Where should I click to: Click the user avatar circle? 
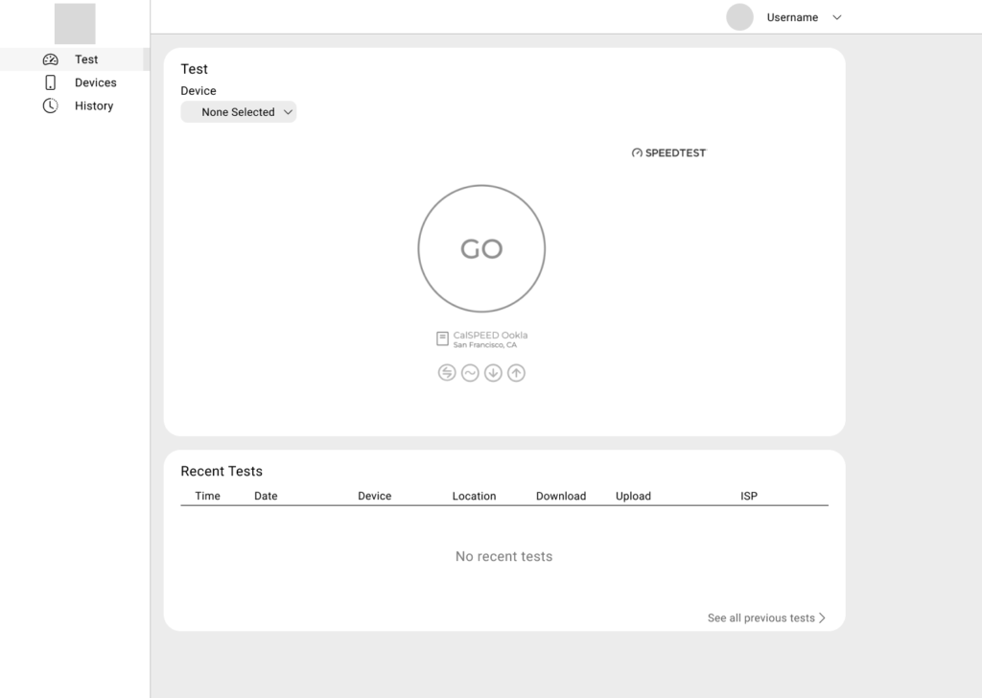[739, 17]
